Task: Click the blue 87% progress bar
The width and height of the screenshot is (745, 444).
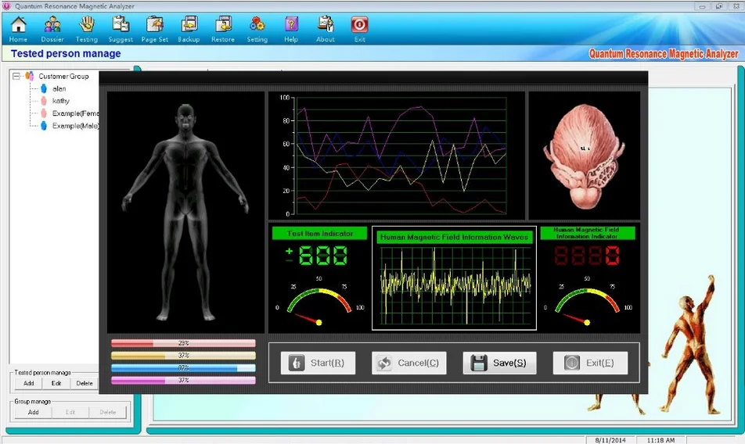Action: (x=183, y=367)
